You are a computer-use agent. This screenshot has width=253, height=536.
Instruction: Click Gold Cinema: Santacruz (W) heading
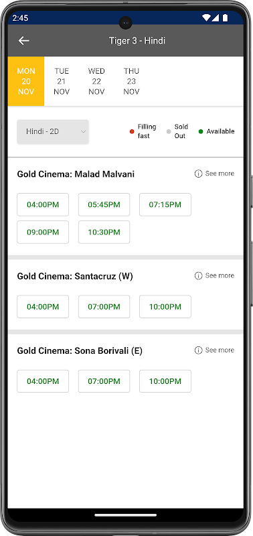[75, 276]
